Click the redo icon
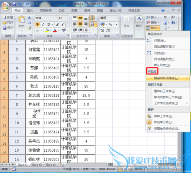This screenshot has width=191, height=173. pos(27,4)
